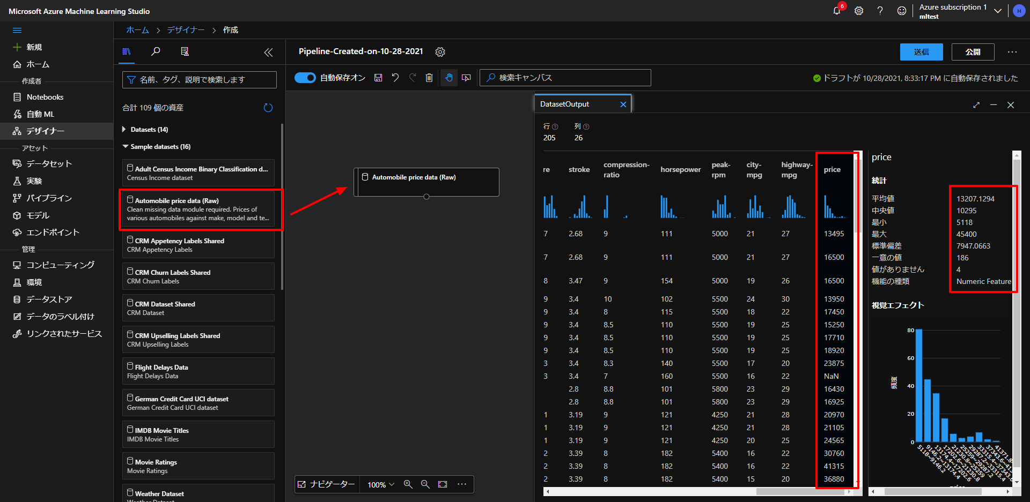Click the zoom out magnifier icon
Screen dimensions: 1030x502
point(425,484)
